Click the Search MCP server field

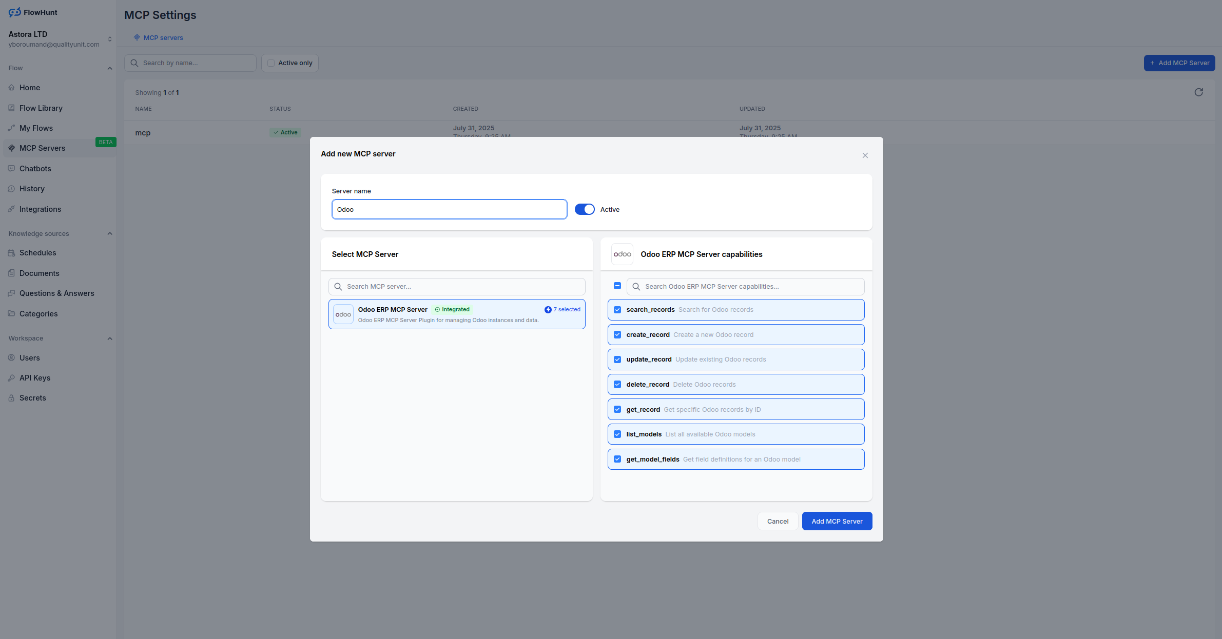pyautogui.click(x=457, y=287)
